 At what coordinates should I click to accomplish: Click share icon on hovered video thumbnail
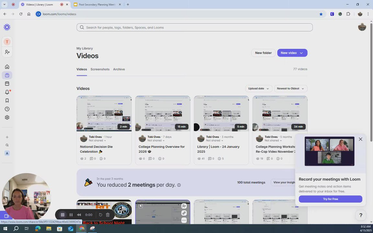pos(184,206)
